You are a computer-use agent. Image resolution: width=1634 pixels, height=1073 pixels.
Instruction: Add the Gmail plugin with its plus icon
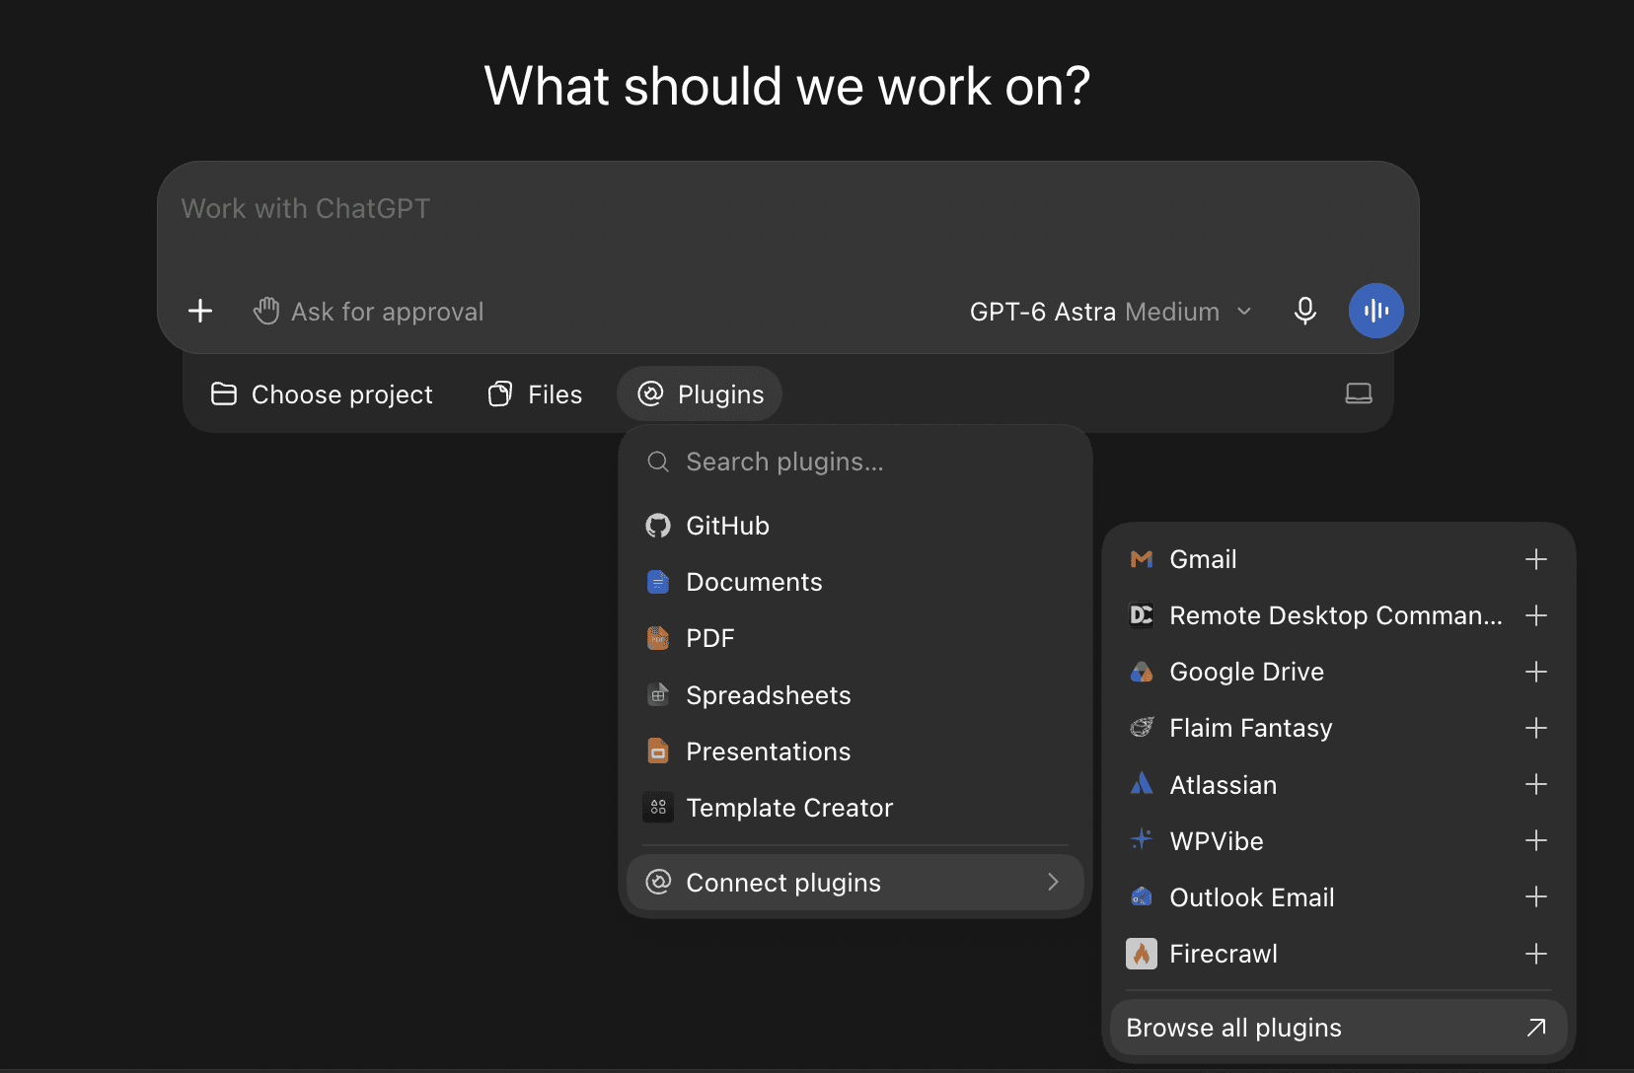pos(1535,559)
